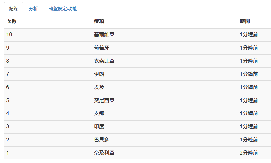
Task: Open the 轉盤設定/功能 tab
Action: coord(63,9)
